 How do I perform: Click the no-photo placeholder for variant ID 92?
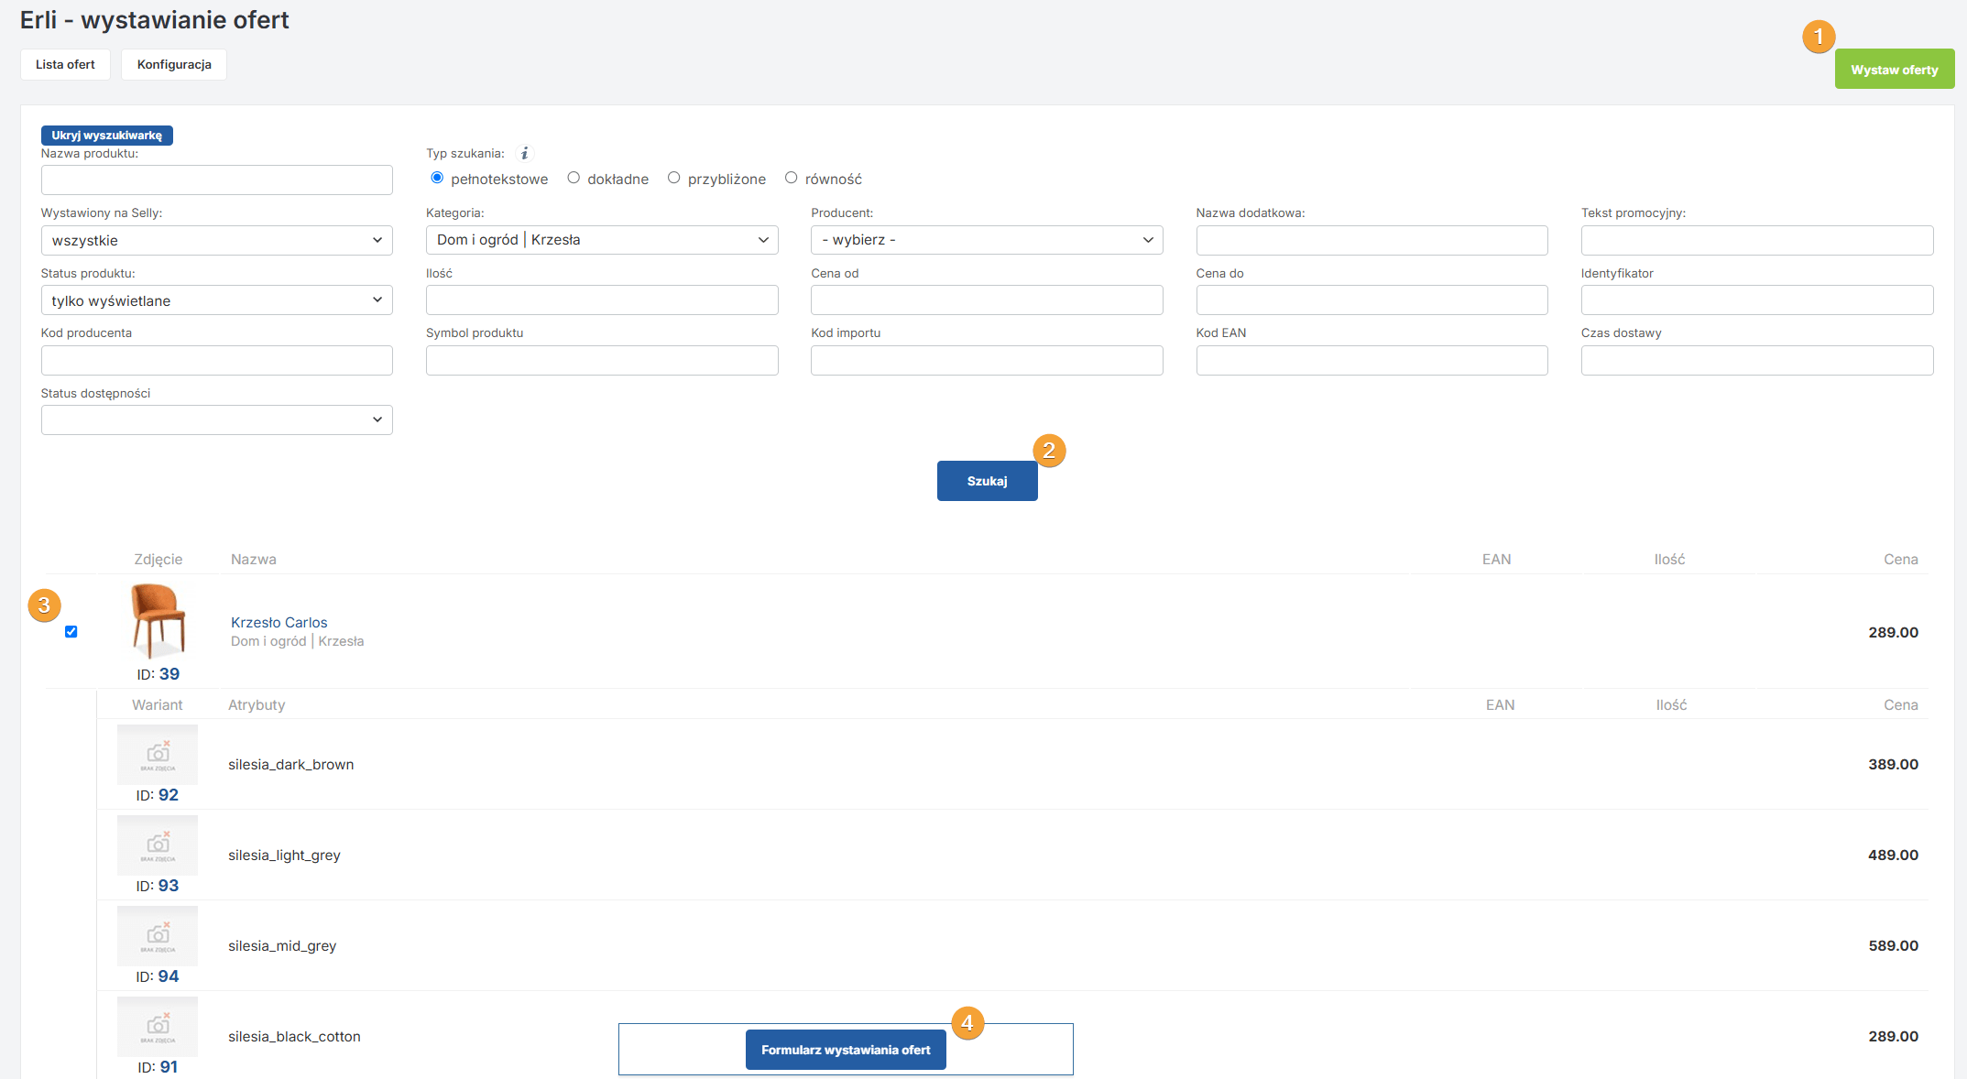point(158,754)
